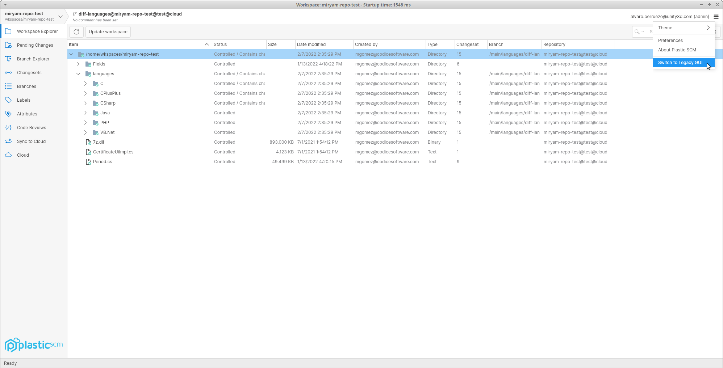Open the Sync to Cloud view
This screenshot has width=723, height=368.
coord(30,141)
